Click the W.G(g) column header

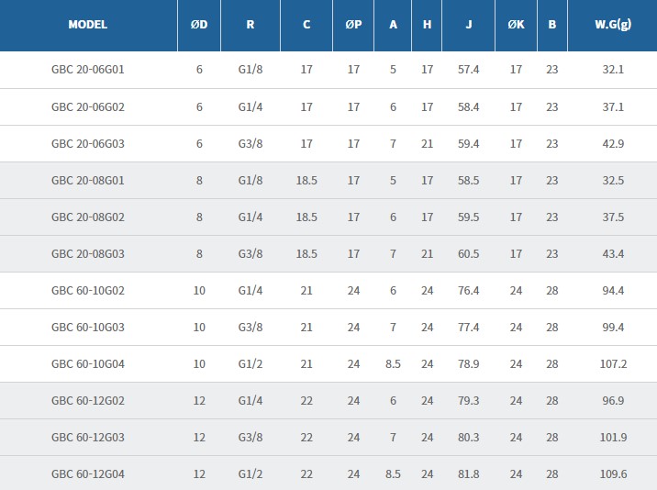612,25
